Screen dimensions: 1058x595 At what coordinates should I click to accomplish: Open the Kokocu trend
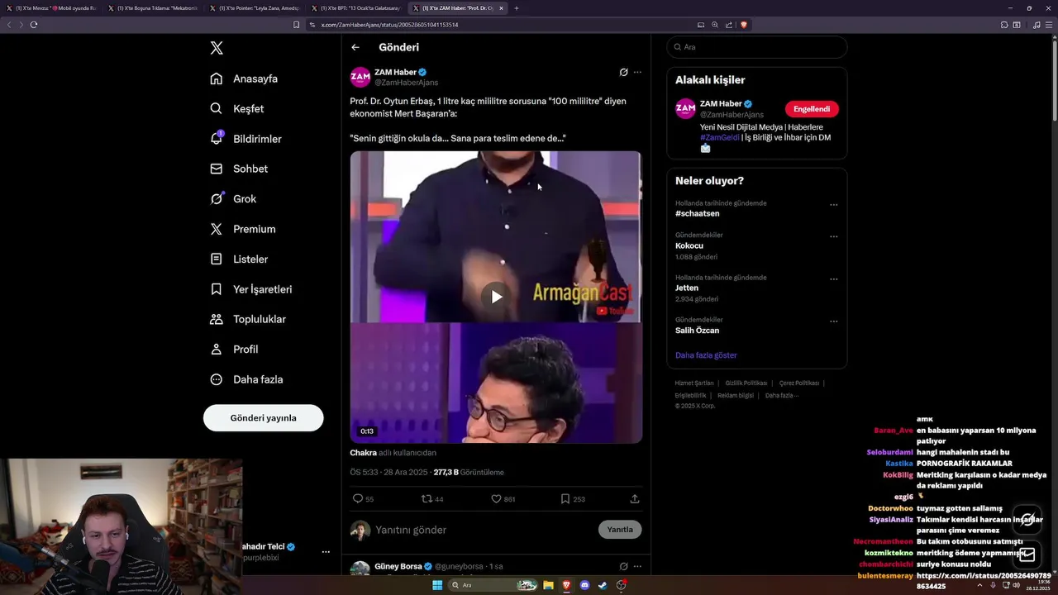[689, 245]
